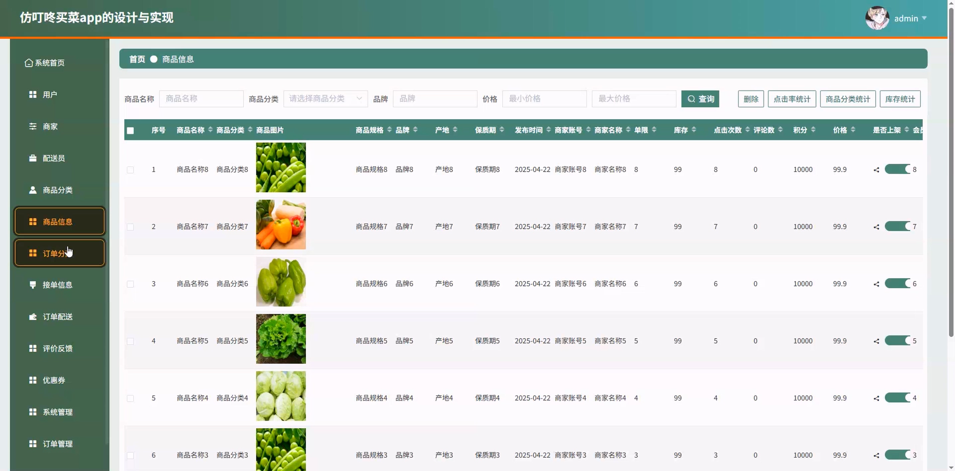Expand the admin user menu arrow
This screenshot has width=955, height=471.
[924, 18]
